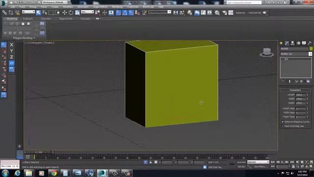
Task: Open the Material Editor from toolbar
Action: [x=217, y=13]
